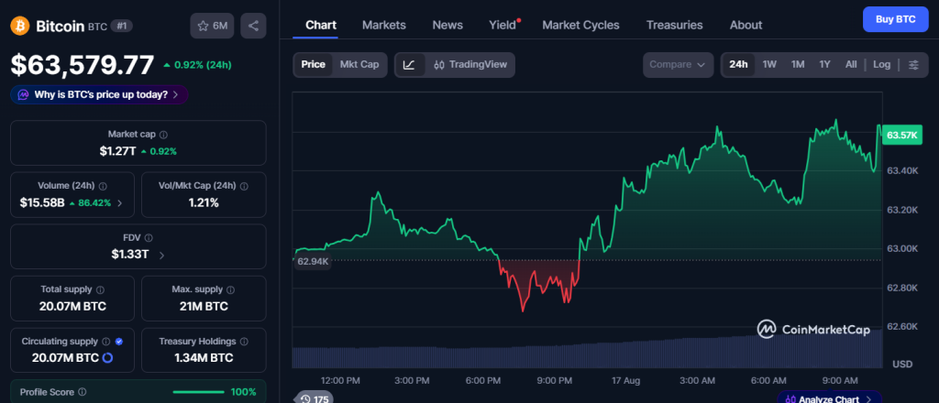Open the News tab

447,25
